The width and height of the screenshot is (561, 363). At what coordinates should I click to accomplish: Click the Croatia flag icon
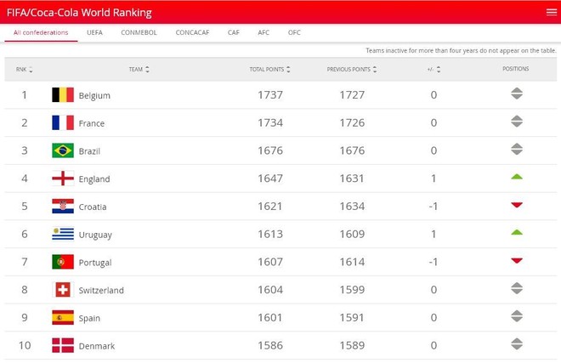63,207
